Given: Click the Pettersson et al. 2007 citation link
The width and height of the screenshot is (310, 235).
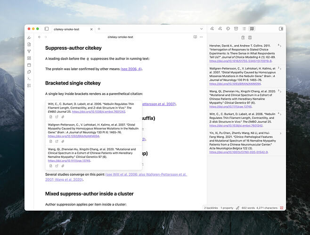Looking at the screenshot, I should [159, 104].
